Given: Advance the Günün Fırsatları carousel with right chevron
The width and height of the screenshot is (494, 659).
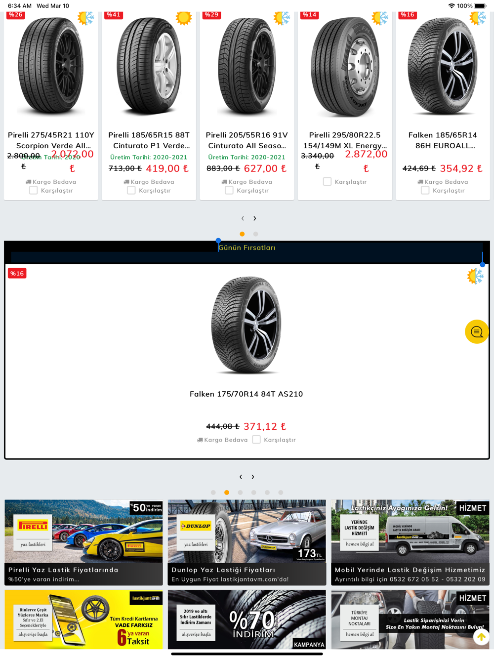Looking at the screenshot, I should pos(253,477).
